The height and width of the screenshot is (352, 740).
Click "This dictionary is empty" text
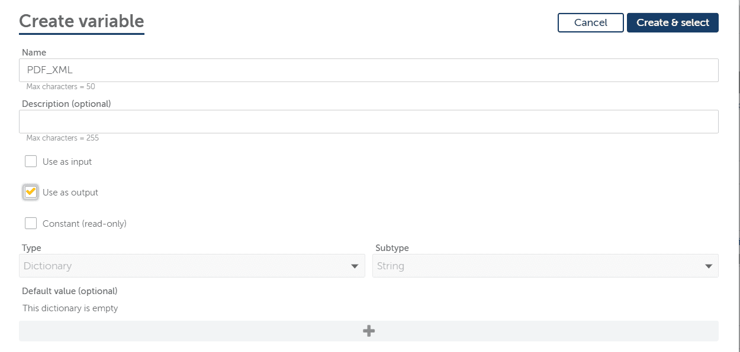(70, 308)
